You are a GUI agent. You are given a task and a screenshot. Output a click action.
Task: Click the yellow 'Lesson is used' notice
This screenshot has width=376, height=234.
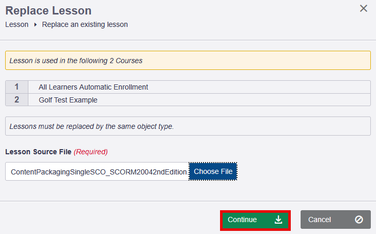tap(188, 61)
